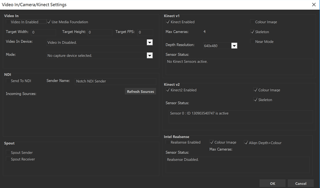Click the Target Width input field
The height and width of the screenshot is (188, 320).
43,32
